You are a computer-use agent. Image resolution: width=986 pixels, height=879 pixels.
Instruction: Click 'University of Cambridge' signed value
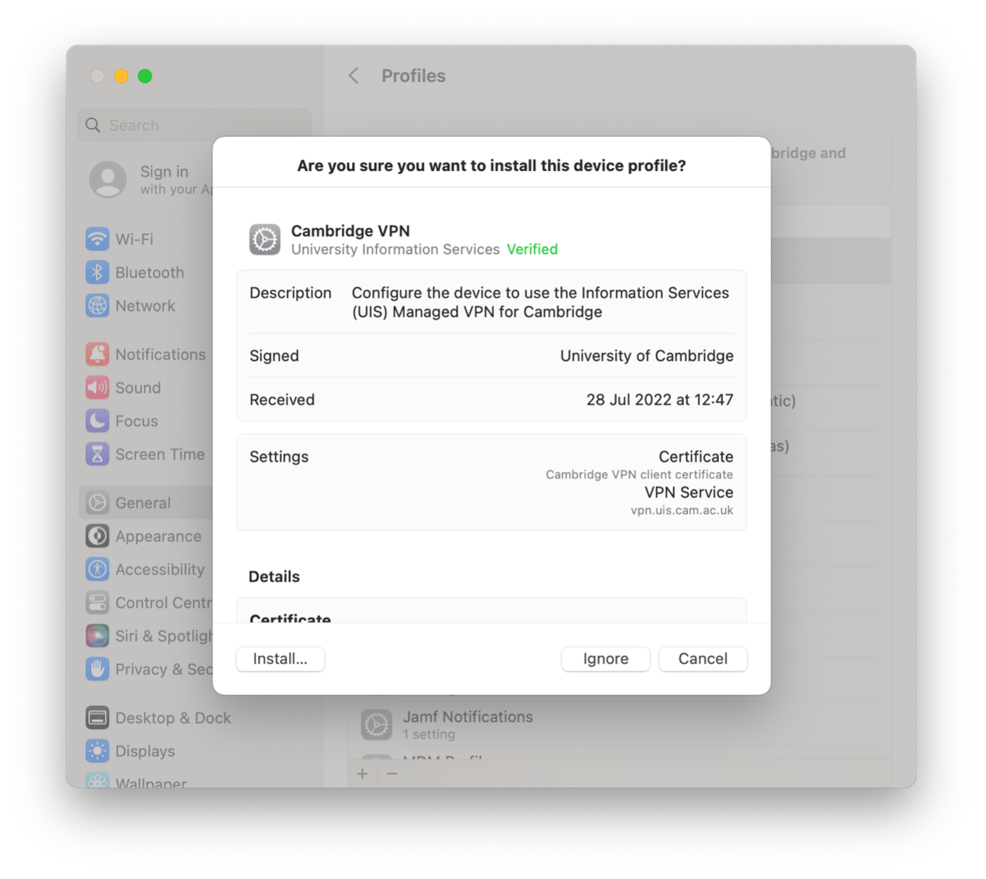click(647, 355)
